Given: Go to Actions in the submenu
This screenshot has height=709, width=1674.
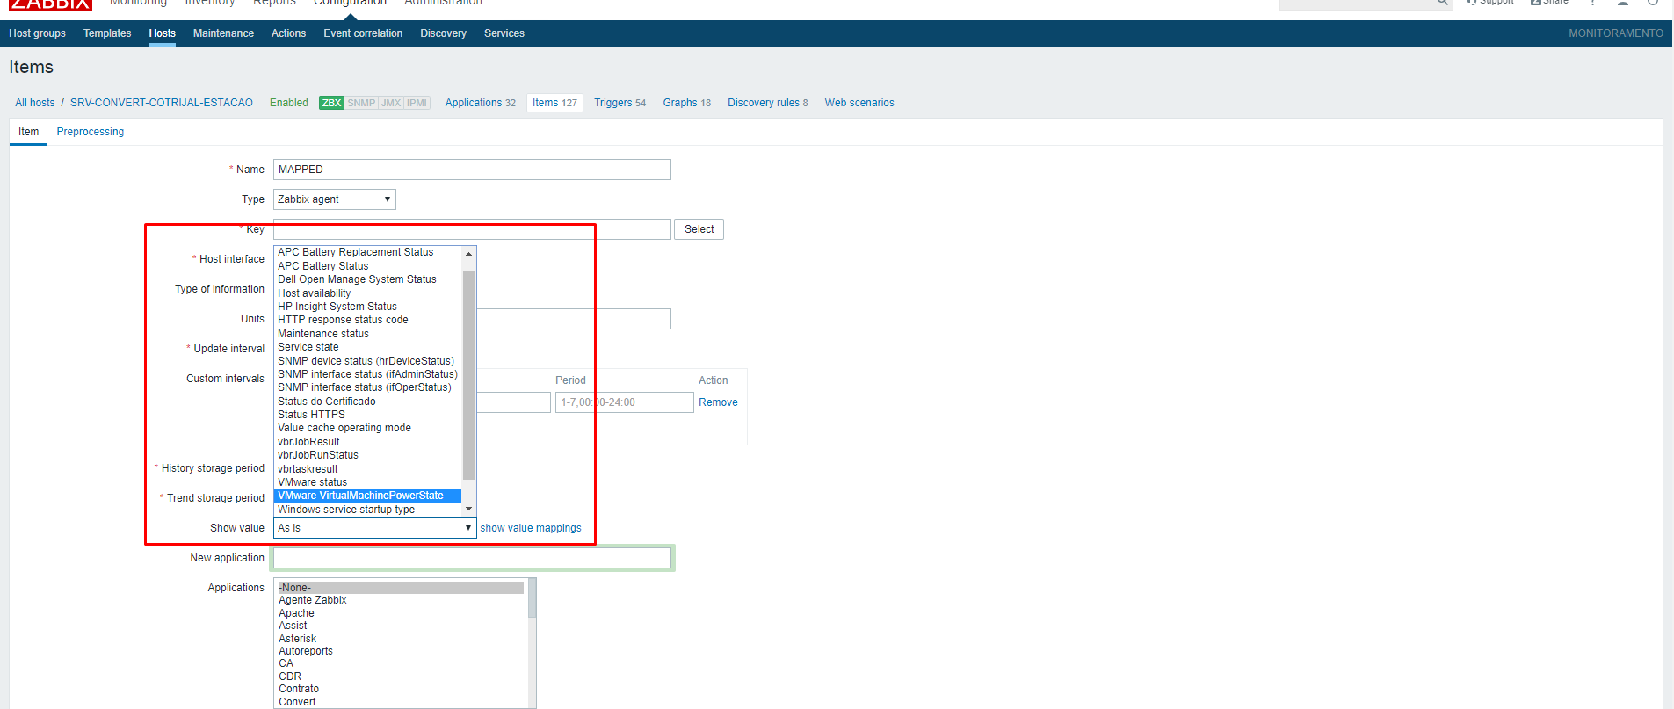Looking at the screenshot, I should click(288, 33).
